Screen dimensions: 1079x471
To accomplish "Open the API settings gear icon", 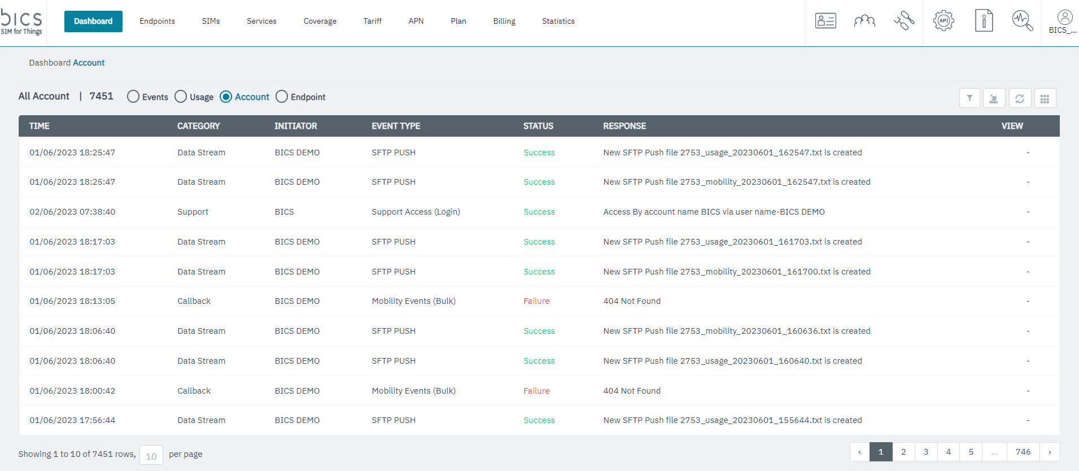I will pos(943,21).
